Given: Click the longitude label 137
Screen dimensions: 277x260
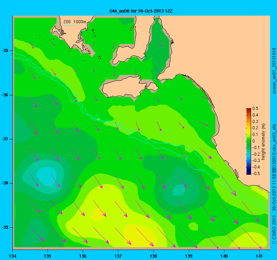Looking at the screenshot, I should (x=118, y=256).
